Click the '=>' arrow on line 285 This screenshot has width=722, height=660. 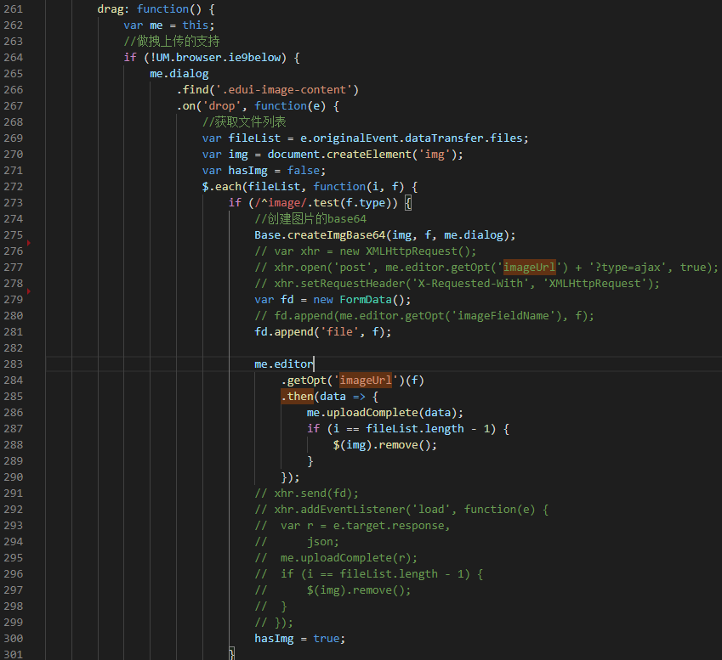point(359,397)
